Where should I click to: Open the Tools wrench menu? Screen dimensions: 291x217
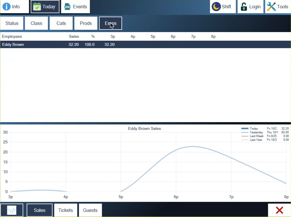(278, 7)
